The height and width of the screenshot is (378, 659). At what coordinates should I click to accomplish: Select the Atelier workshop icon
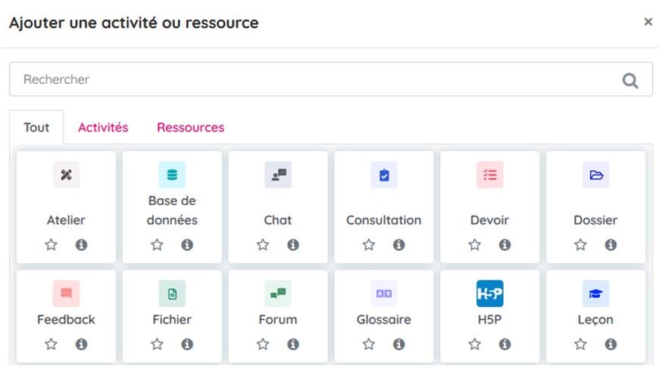pos(66,175)
